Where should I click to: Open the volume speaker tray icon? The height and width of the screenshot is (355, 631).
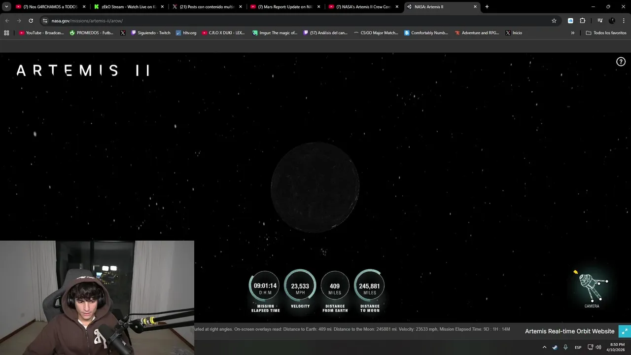pos(598,347)
